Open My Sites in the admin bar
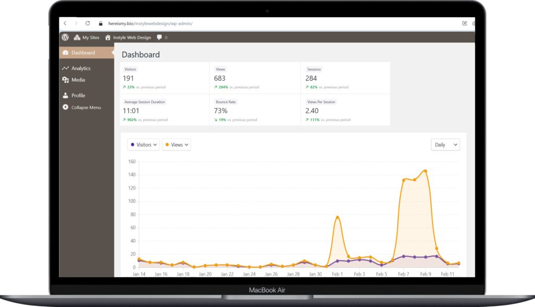 (x=86, y=38)
